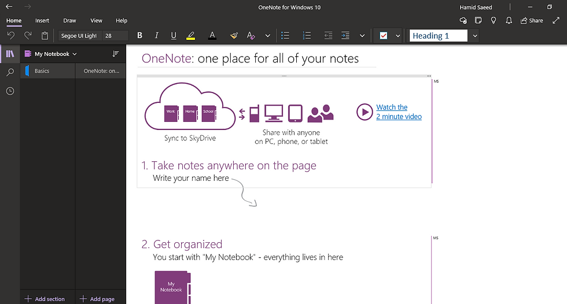567x304 pixels.
Task: Share this notebook
Action: pos(532,21)
